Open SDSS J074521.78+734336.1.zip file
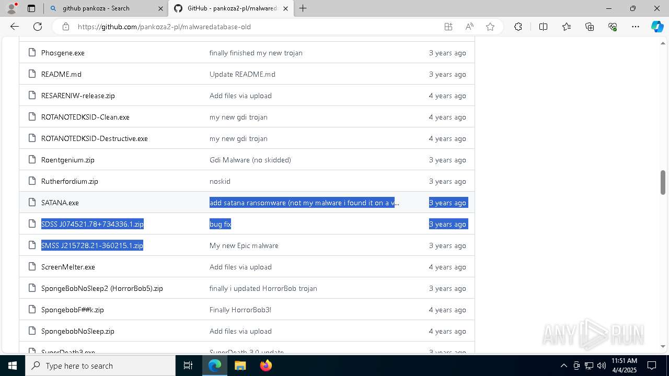Screen dimensions: 669x376 (x=93, y=224)
